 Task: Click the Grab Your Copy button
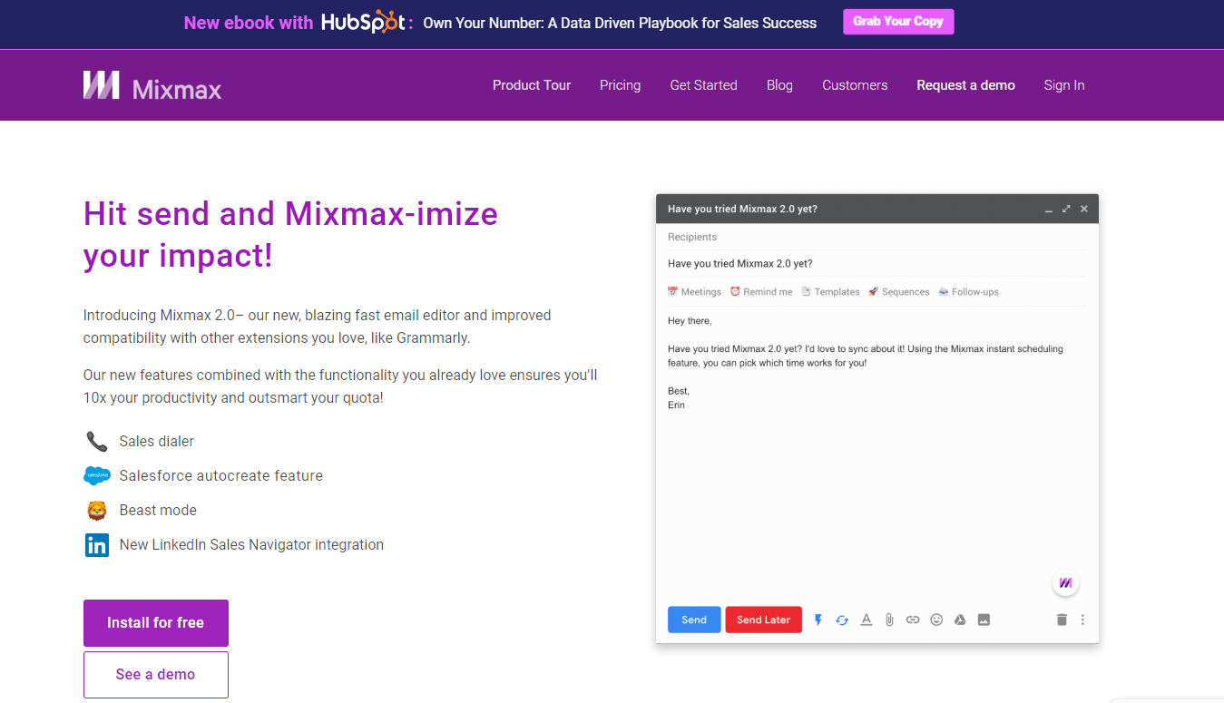(898, 22)
